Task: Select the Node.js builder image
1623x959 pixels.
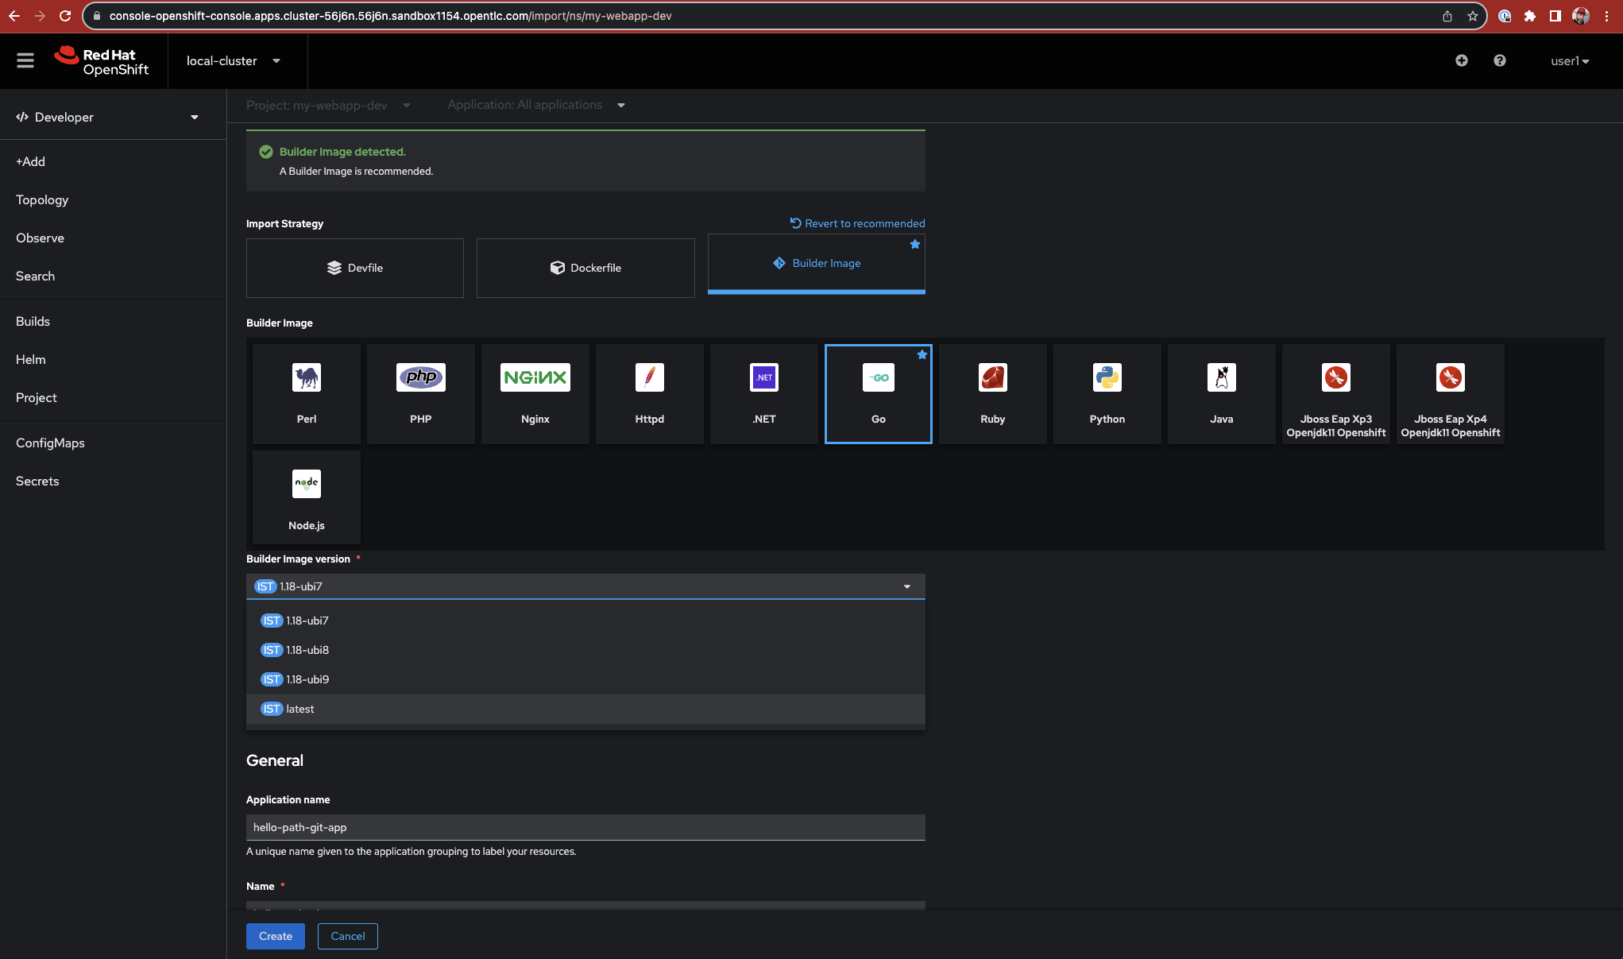Action: tap(306, 498)
